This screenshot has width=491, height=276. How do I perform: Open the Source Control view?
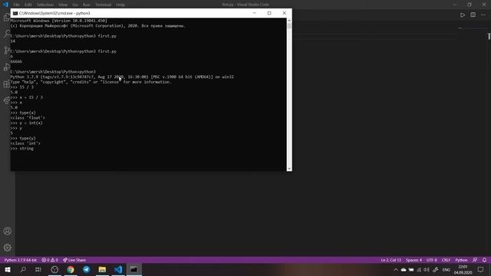(x=7, y=51)
